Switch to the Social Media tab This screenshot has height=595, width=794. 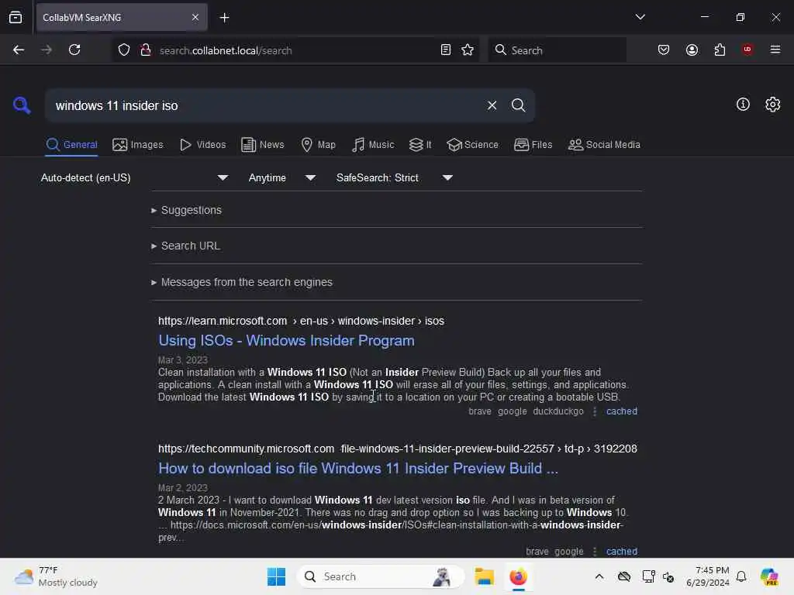point(604,145)
